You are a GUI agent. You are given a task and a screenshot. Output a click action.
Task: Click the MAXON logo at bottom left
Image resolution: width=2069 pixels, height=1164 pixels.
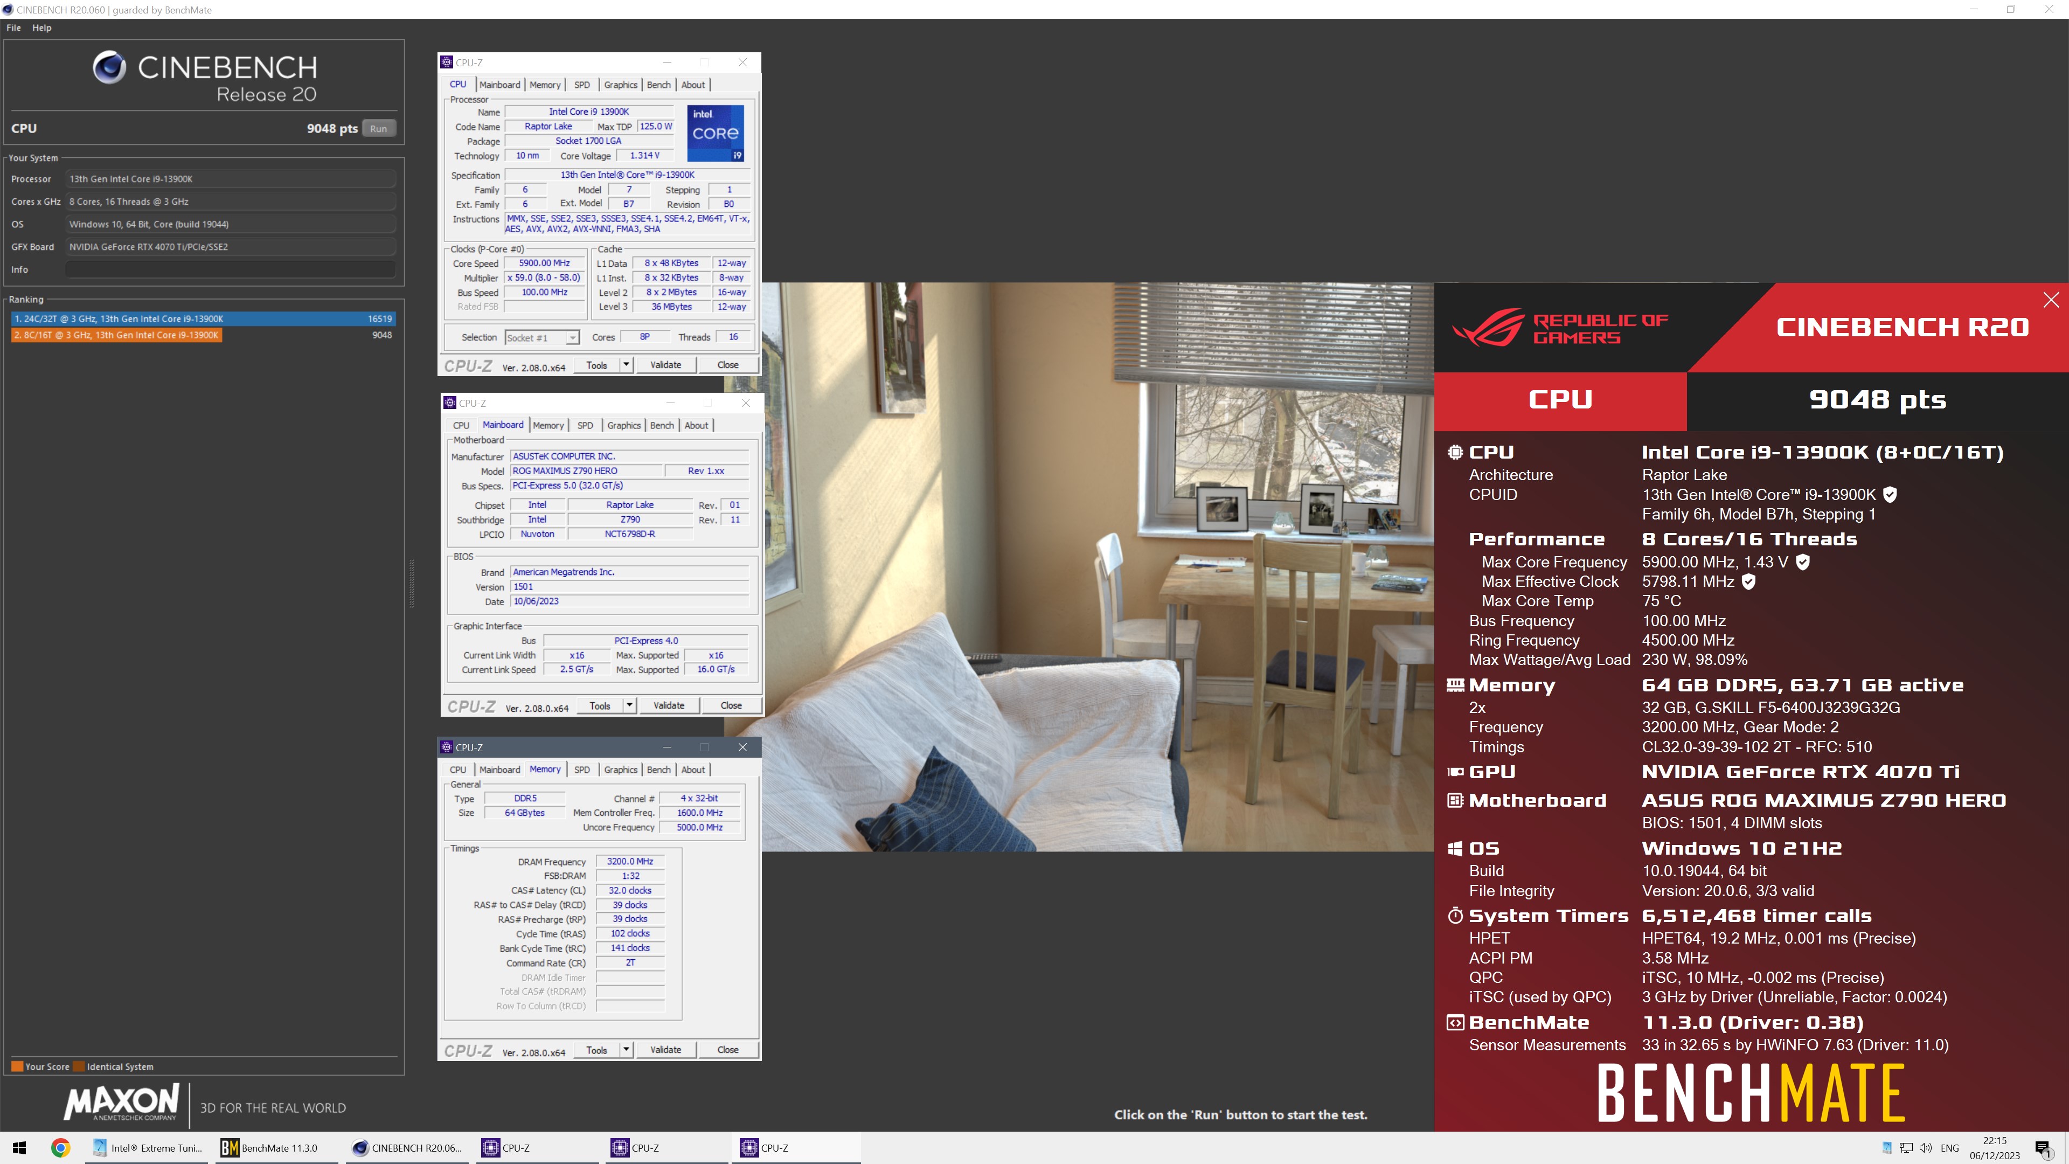tap(121, 1102)
